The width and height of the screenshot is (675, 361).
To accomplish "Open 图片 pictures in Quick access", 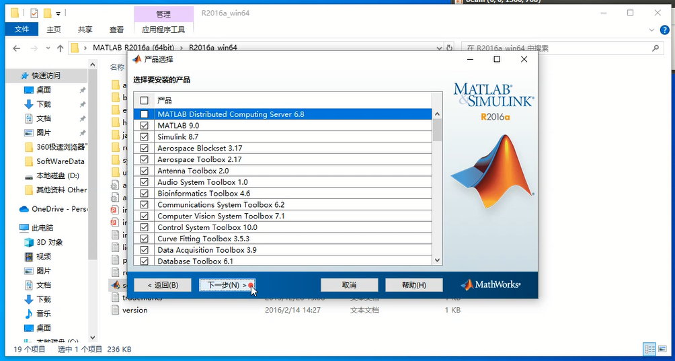I will [44, 132].
